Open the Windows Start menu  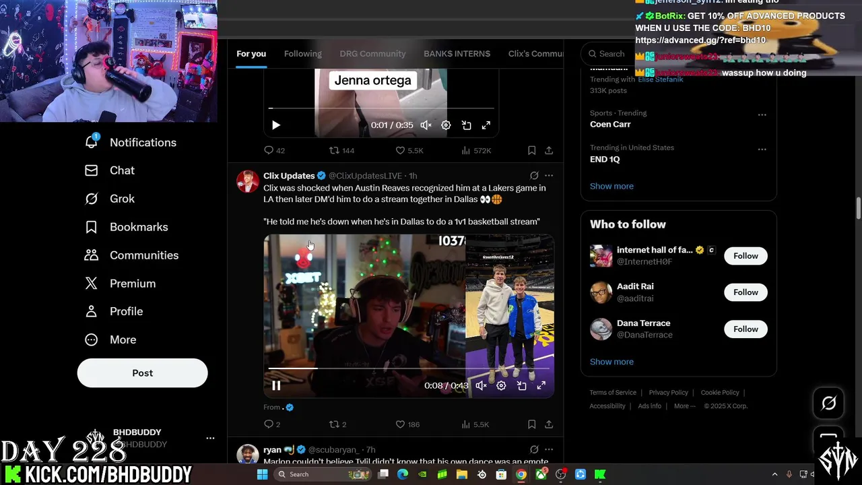point(262,474)
